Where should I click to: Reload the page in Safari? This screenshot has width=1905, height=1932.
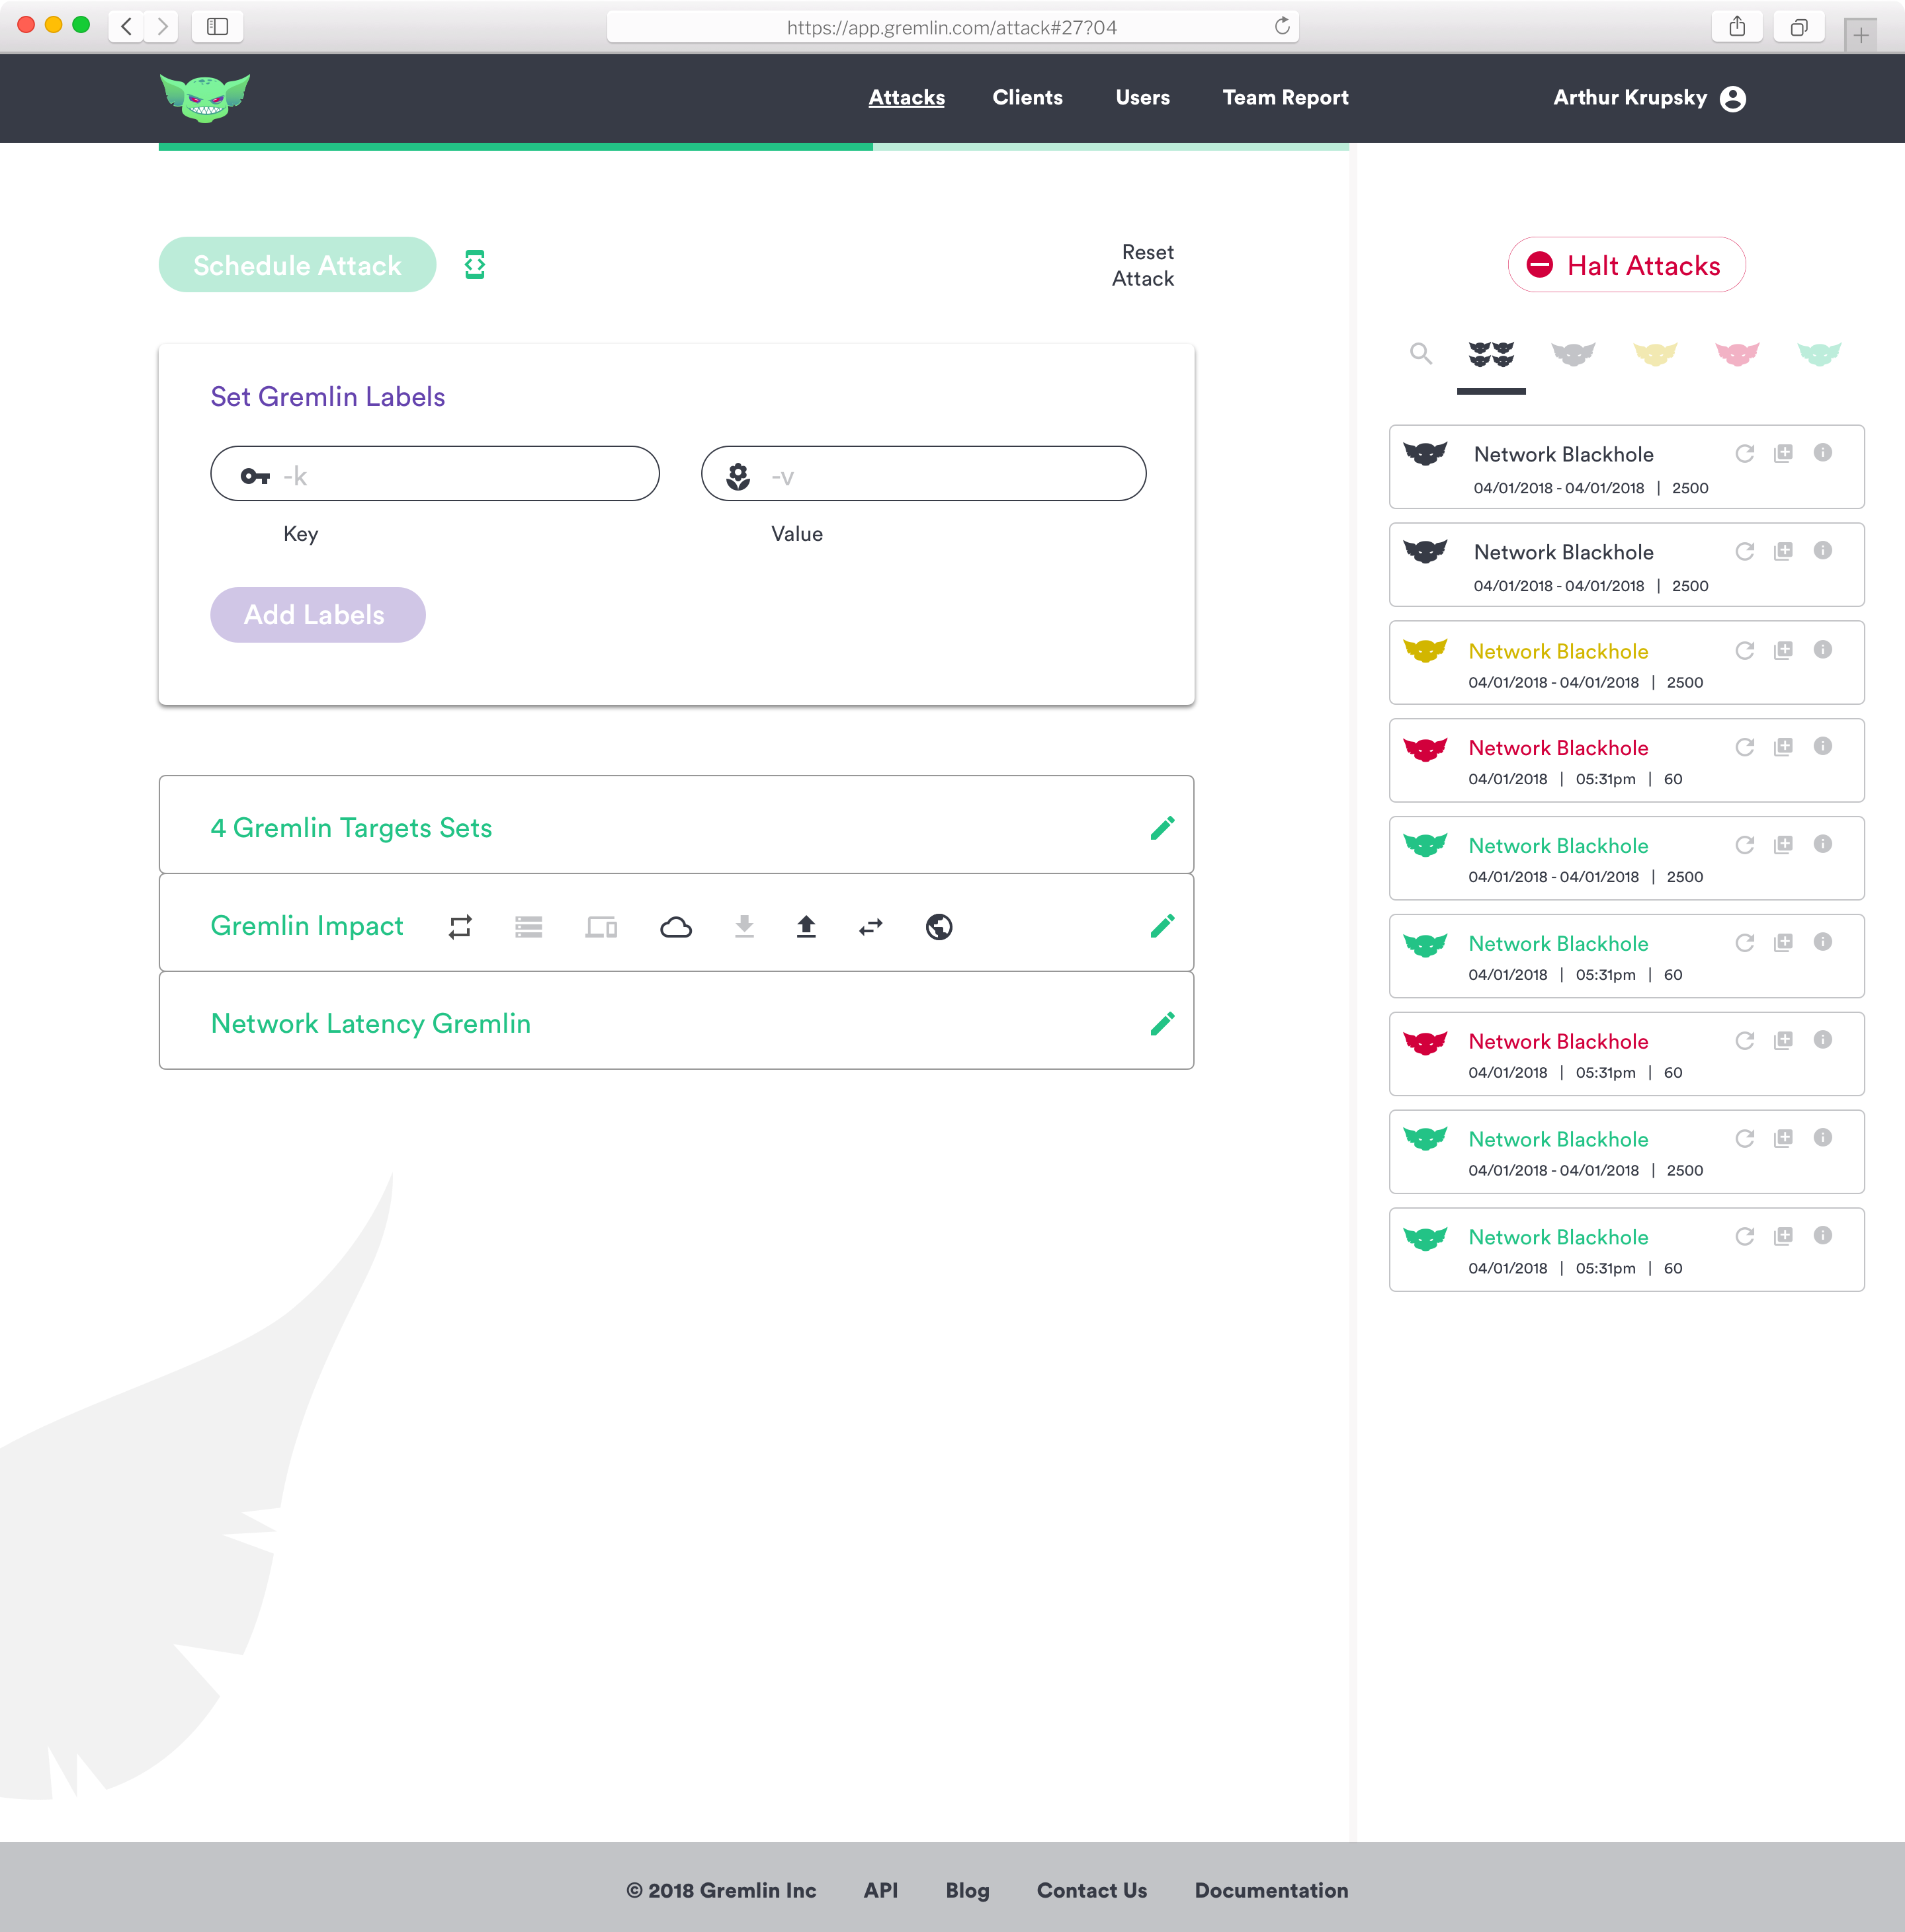pos(1282,26)
